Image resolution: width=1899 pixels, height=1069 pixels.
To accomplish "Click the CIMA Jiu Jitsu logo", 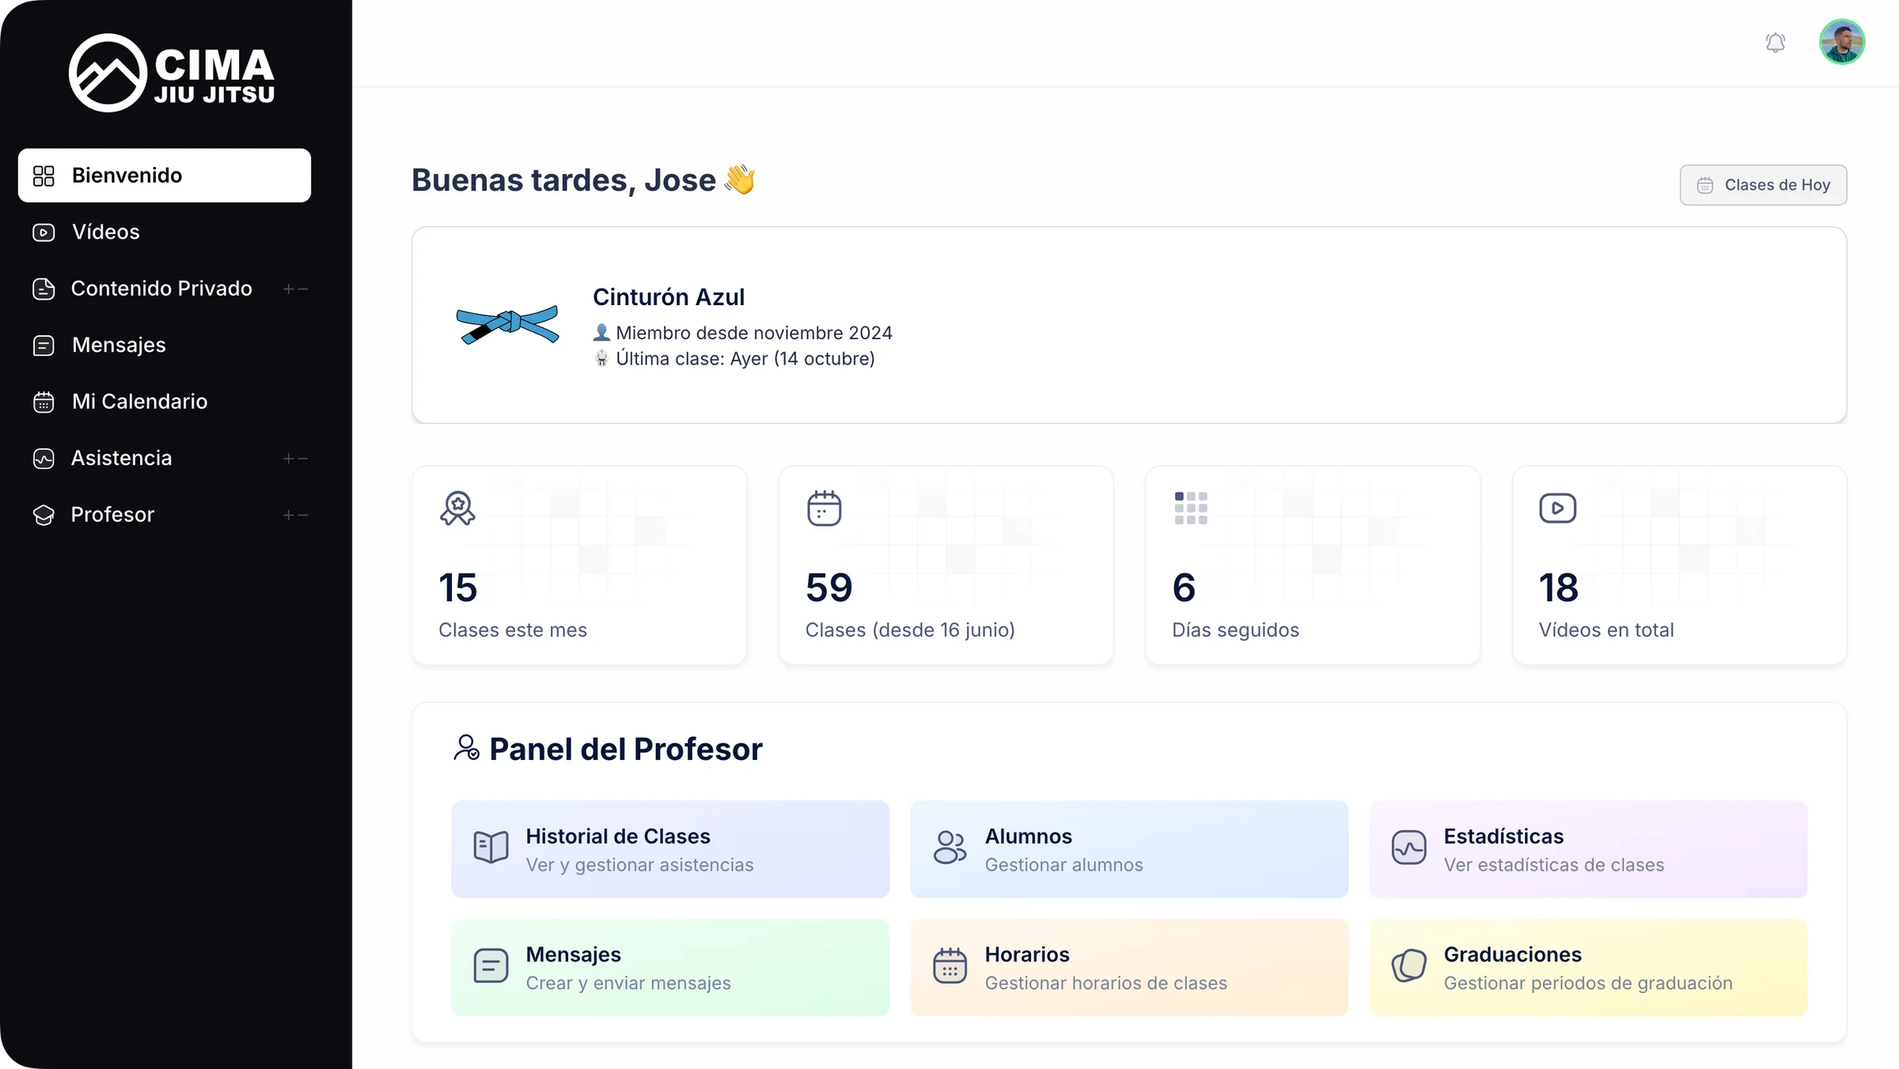I will tap(172, 72).
